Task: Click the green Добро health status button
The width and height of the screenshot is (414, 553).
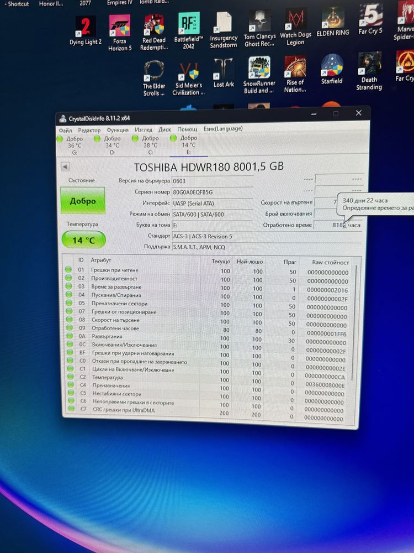Action: (83, 201)
